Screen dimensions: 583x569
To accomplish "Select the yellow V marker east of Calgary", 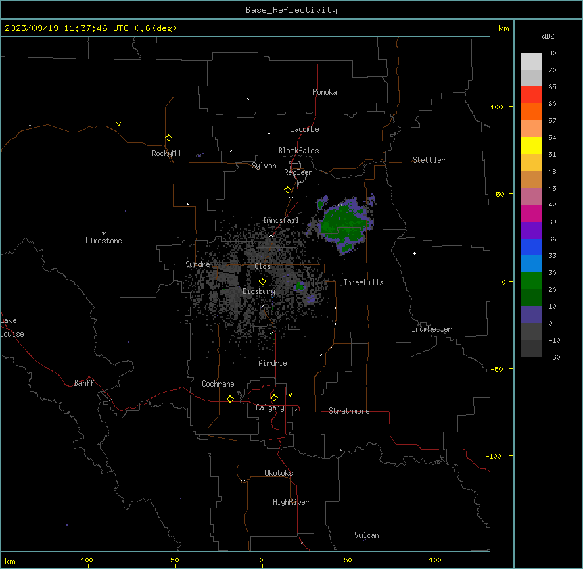I will tap(290, 395).
